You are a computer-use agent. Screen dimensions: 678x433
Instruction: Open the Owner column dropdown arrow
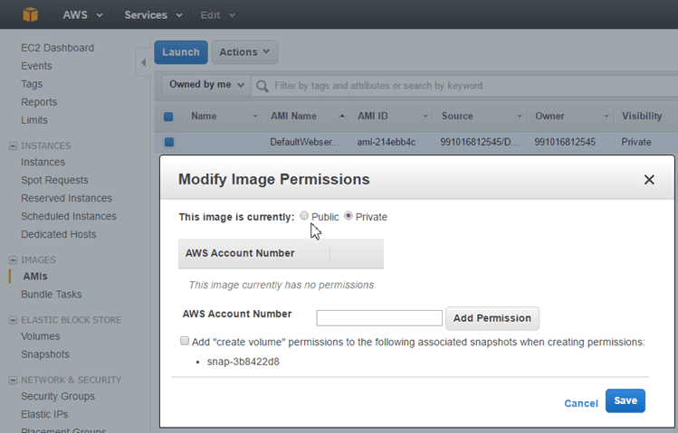[x=606, y=117]
